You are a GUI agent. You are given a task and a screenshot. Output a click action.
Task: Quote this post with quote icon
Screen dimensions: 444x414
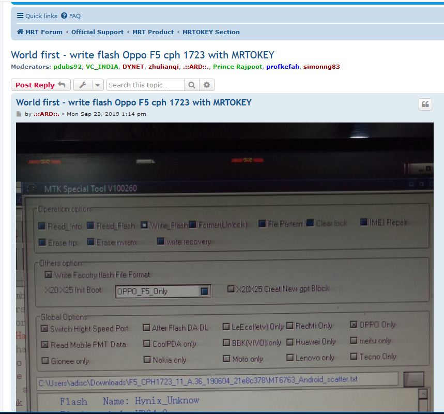tap(425, 104)
